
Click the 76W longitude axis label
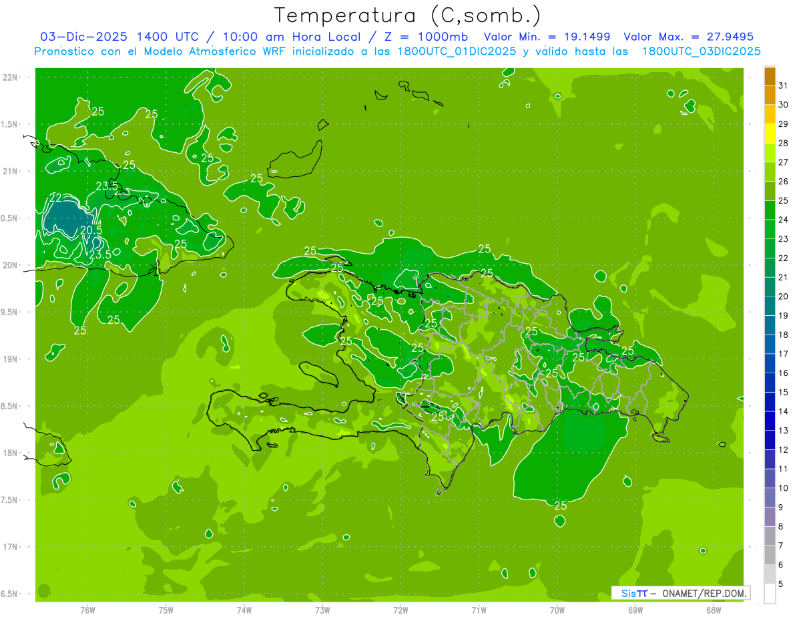point(88,610)
